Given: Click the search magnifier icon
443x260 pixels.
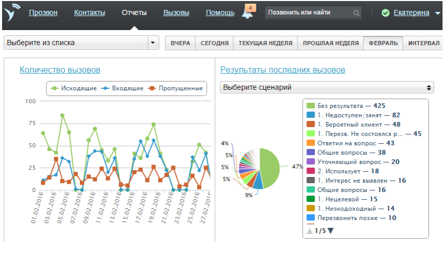Looking at the screenshot, I should click(x=356, y=12).
